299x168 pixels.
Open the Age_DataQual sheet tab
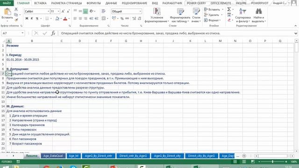click(x=53, y=156)
